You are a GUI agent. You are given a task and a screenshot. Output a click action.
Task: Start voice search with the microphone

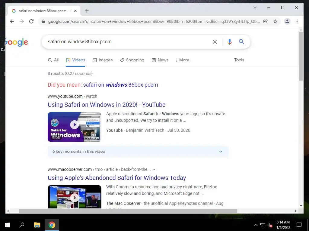pos(229,42)
